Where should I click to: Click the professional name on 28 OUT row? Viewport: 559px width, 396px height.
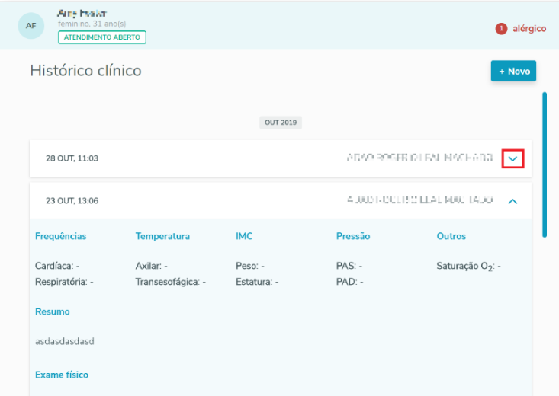(x=419, y=158)
